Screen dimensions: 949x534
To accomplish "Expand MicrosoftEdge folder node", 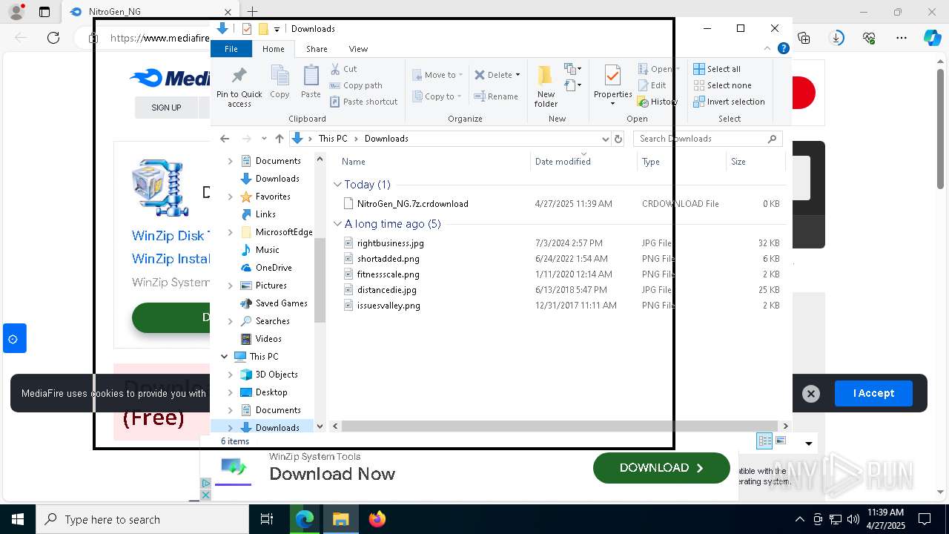I will pyautogui.click(x=230, y=232).
